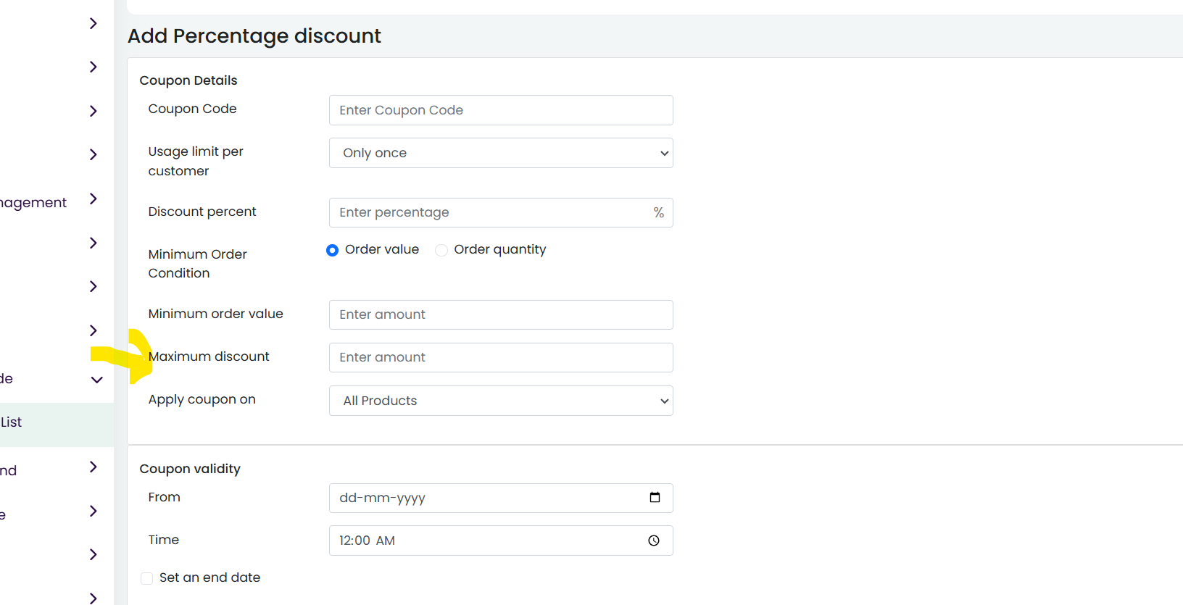
Task: Open the clock picker in Time field
Action: 654,541
